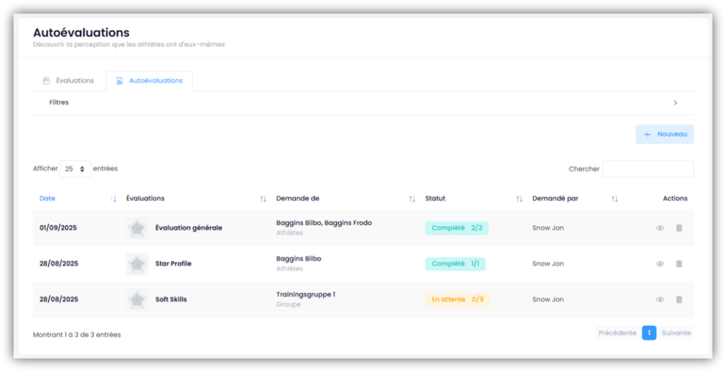726x372 pixels.
Task: Click the Star Profile radar chart icon
Action: point(137,264)
